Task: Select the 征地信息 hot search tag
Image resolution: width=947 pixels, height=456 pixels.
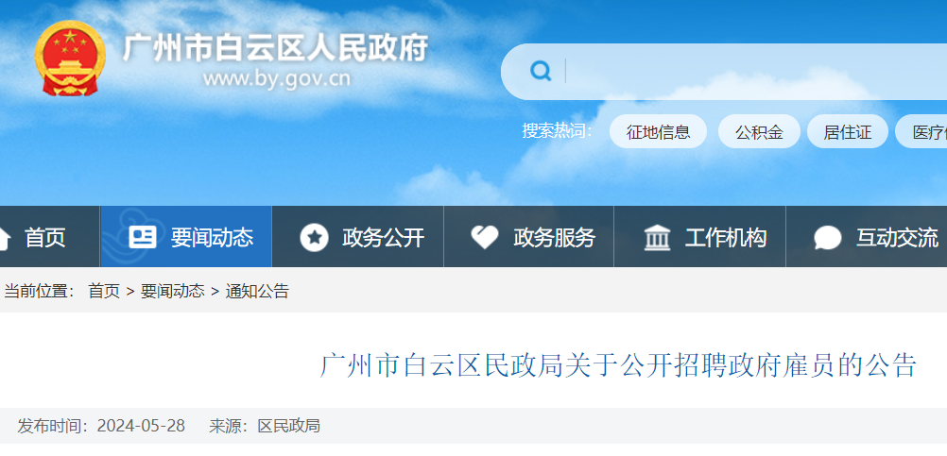Action: click(659, 131)
